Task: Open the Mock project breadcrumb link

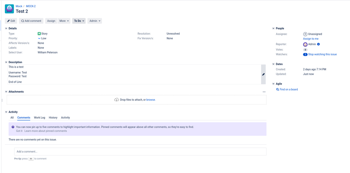Action: click(19, 6)
